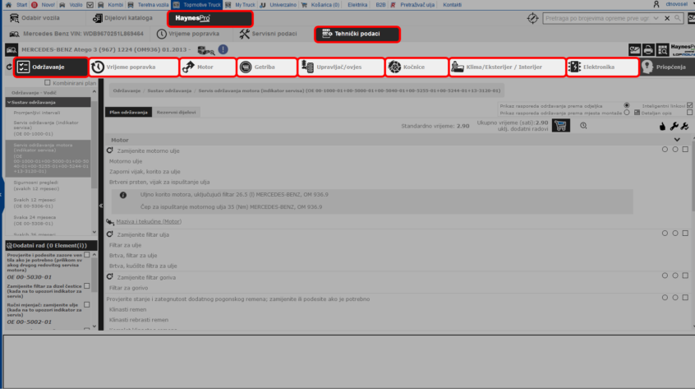Open the Vrijeme popravka category button
Image resolution: width=695 pixels, height=389 pixels.
[x=133, y=67]
